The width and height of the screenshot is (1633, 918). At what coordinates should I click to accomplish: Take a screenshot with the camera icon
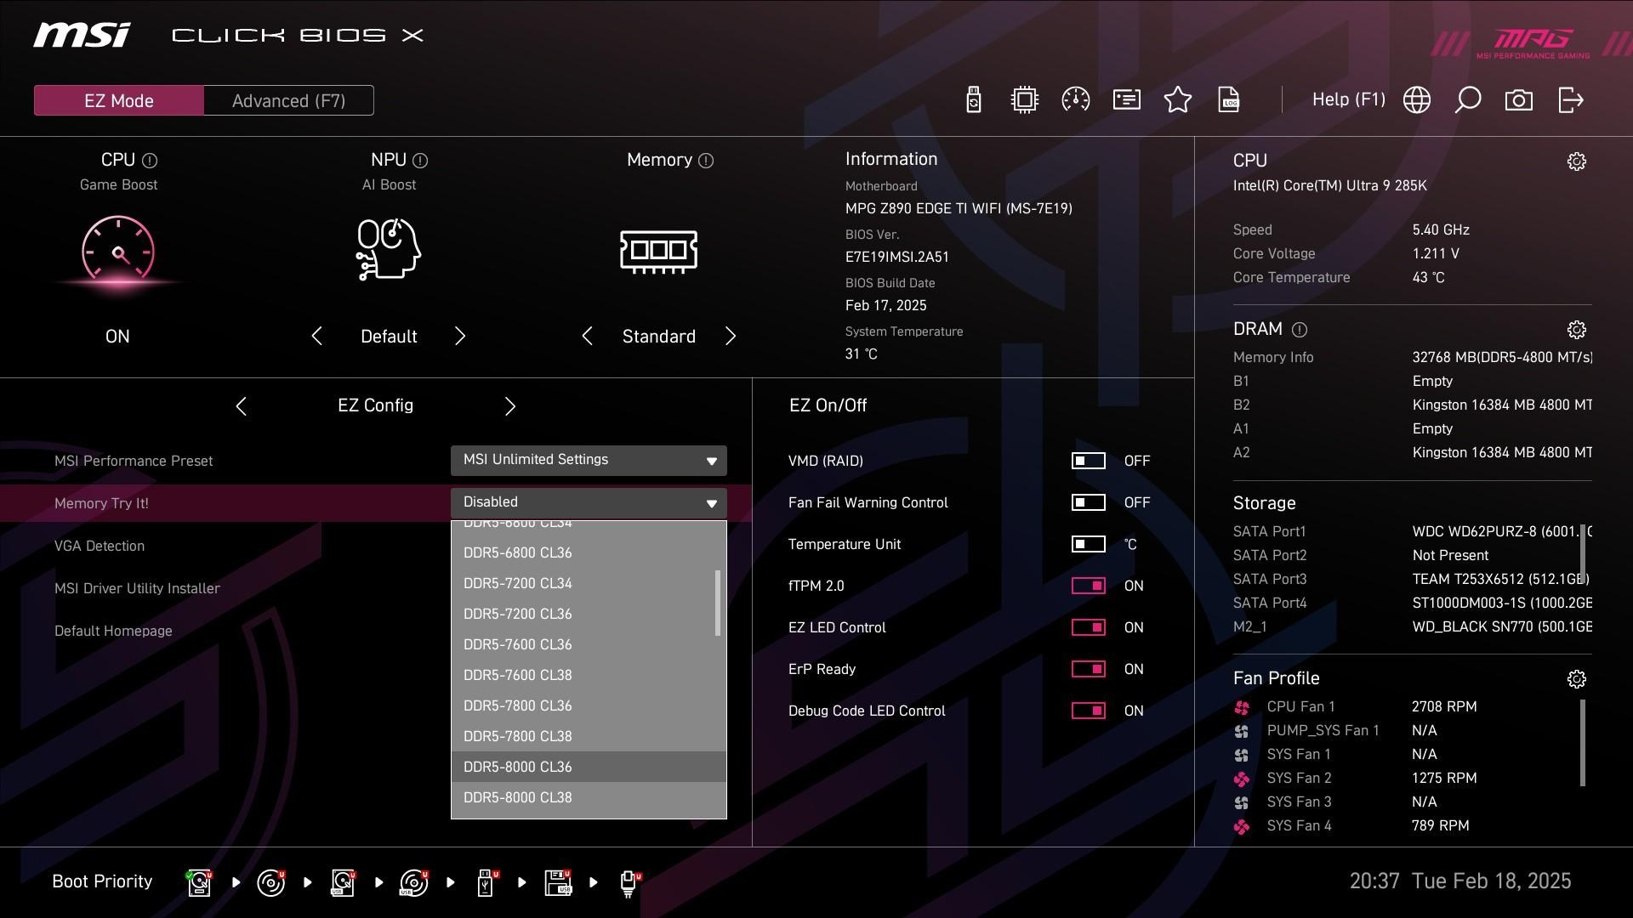click(x=1519, y=100)
